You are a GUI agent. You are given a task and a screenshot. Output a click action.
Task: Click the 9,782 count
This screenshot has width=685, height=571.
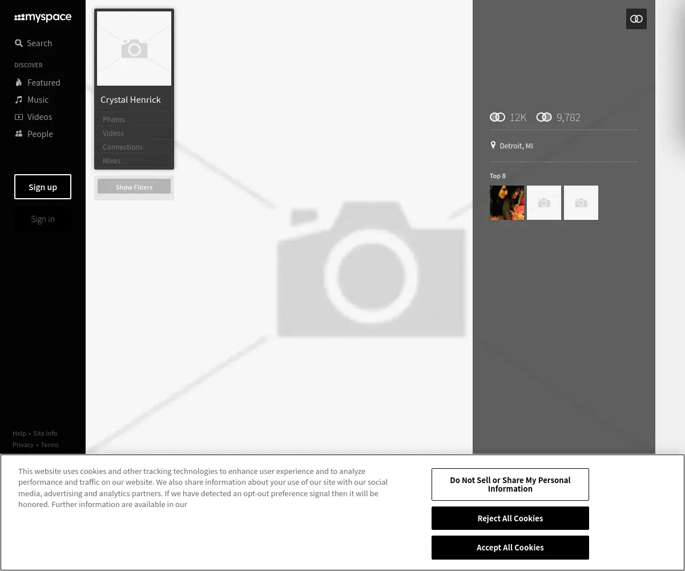point(569,118)
